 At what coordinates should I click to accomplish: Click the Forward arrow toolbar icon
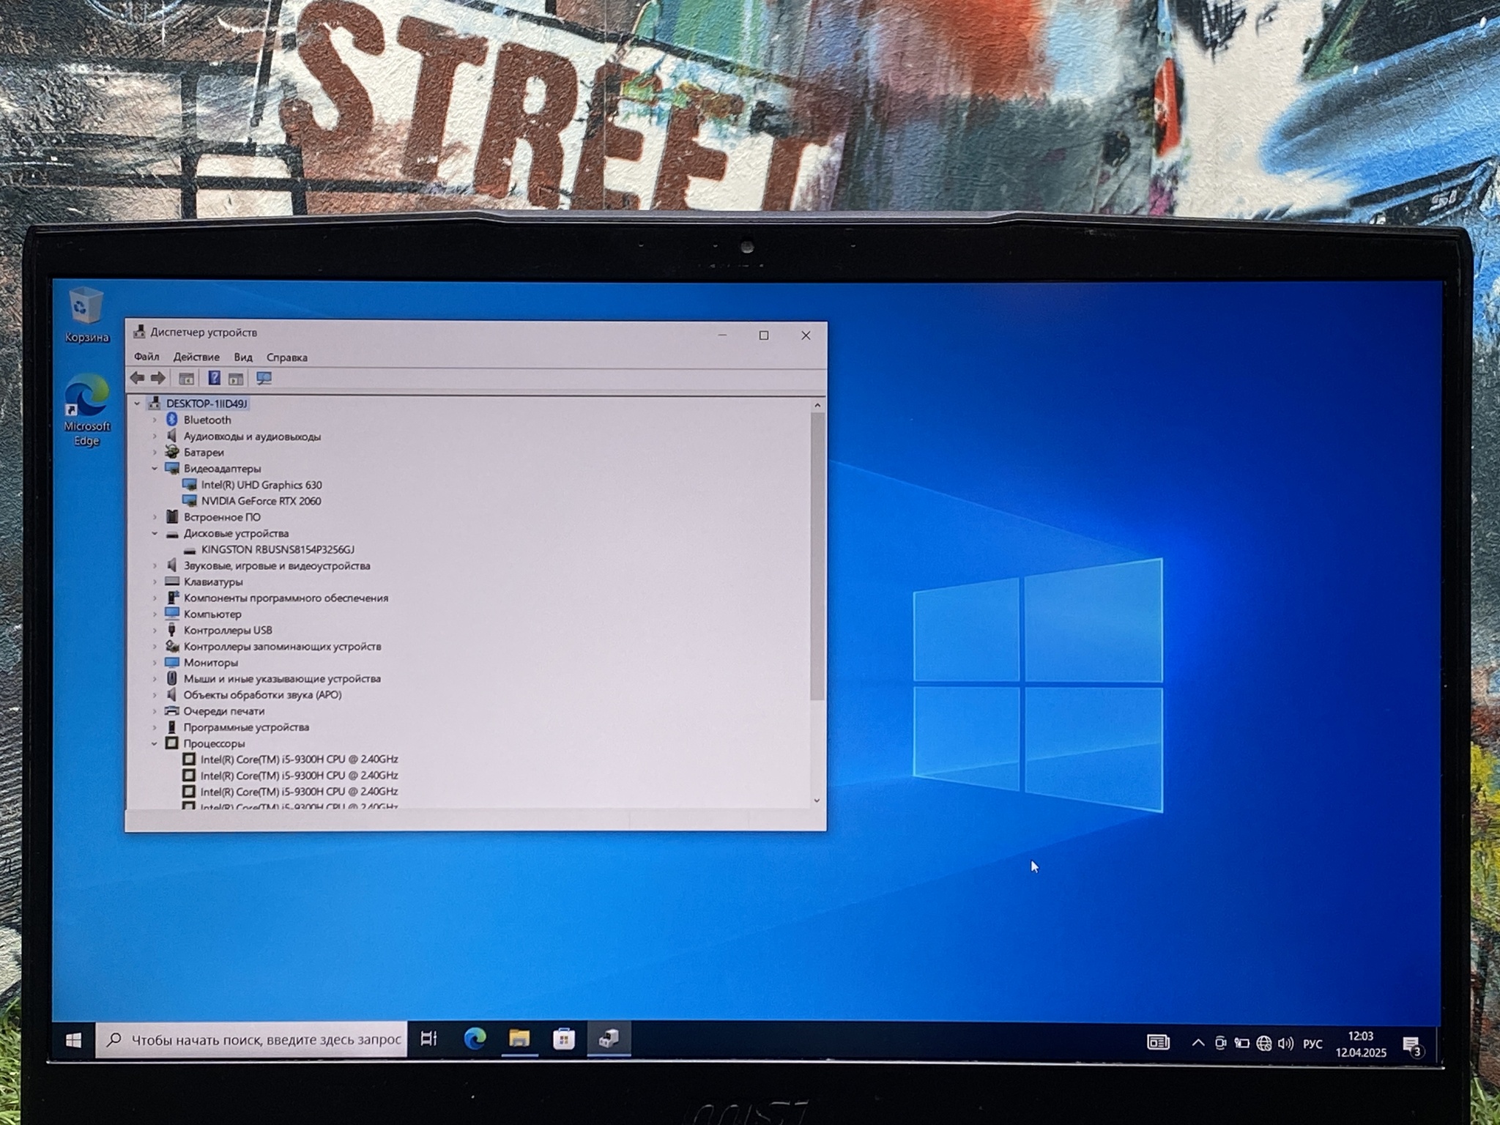click(x=157, y=378)
